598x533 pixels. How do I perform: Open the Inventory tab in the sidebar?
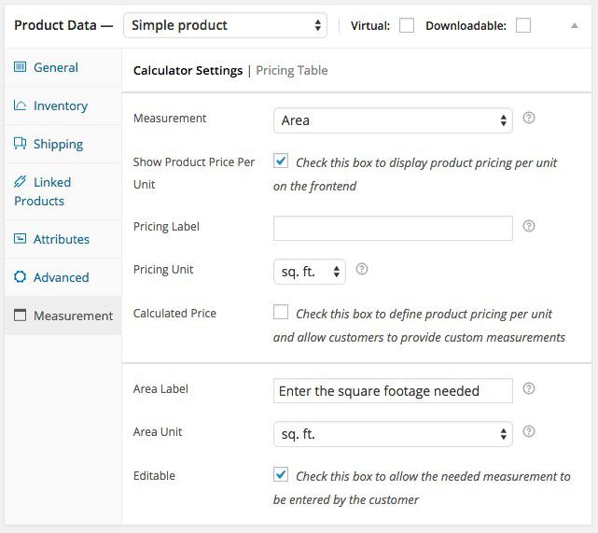pyautogui.click(x=60, y=105)
